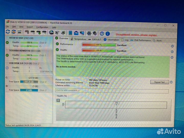Click the Unregistered version, please register link
The height and width of the screenshot is (138, 184).
coord(136,35)
